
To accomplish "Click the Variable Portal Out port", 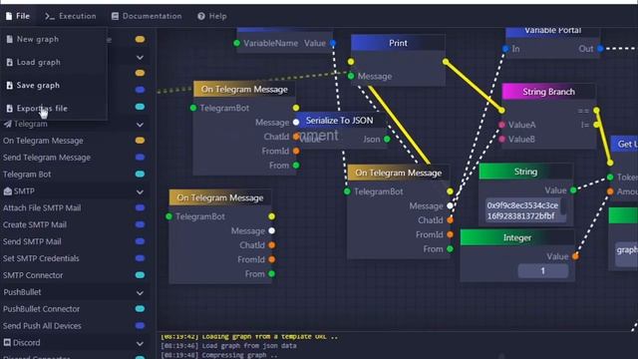I will pos(600,49).
